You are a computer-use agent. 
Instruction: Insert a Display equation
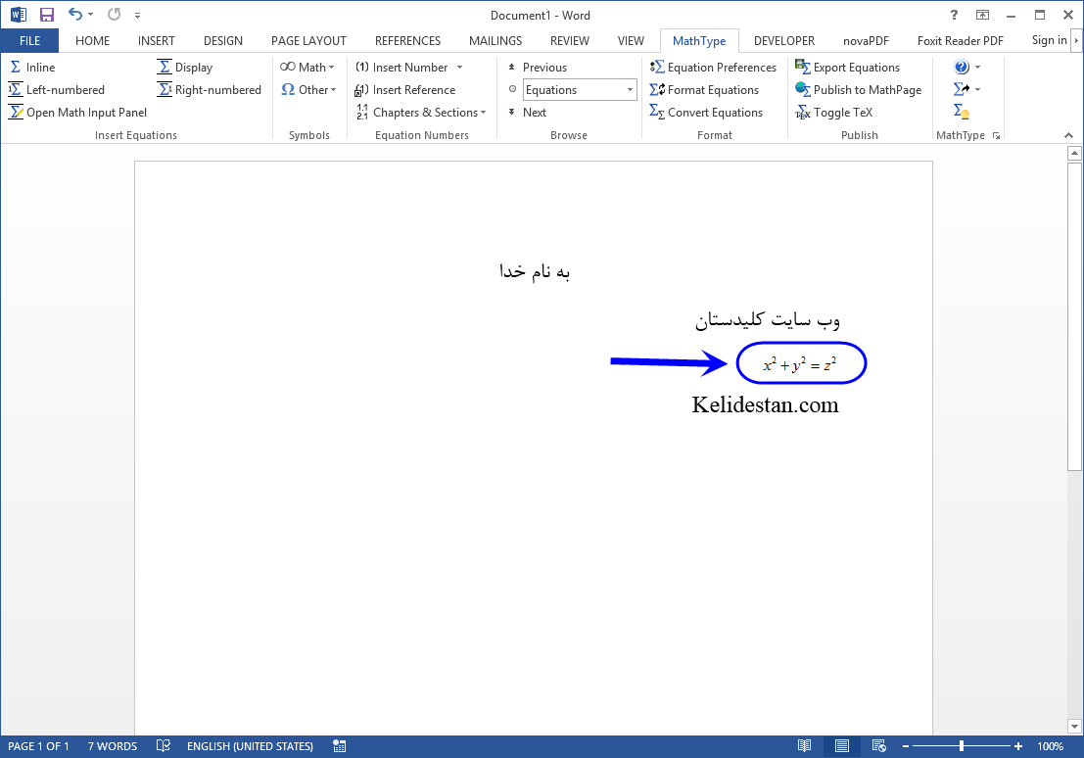pos(185,68)
